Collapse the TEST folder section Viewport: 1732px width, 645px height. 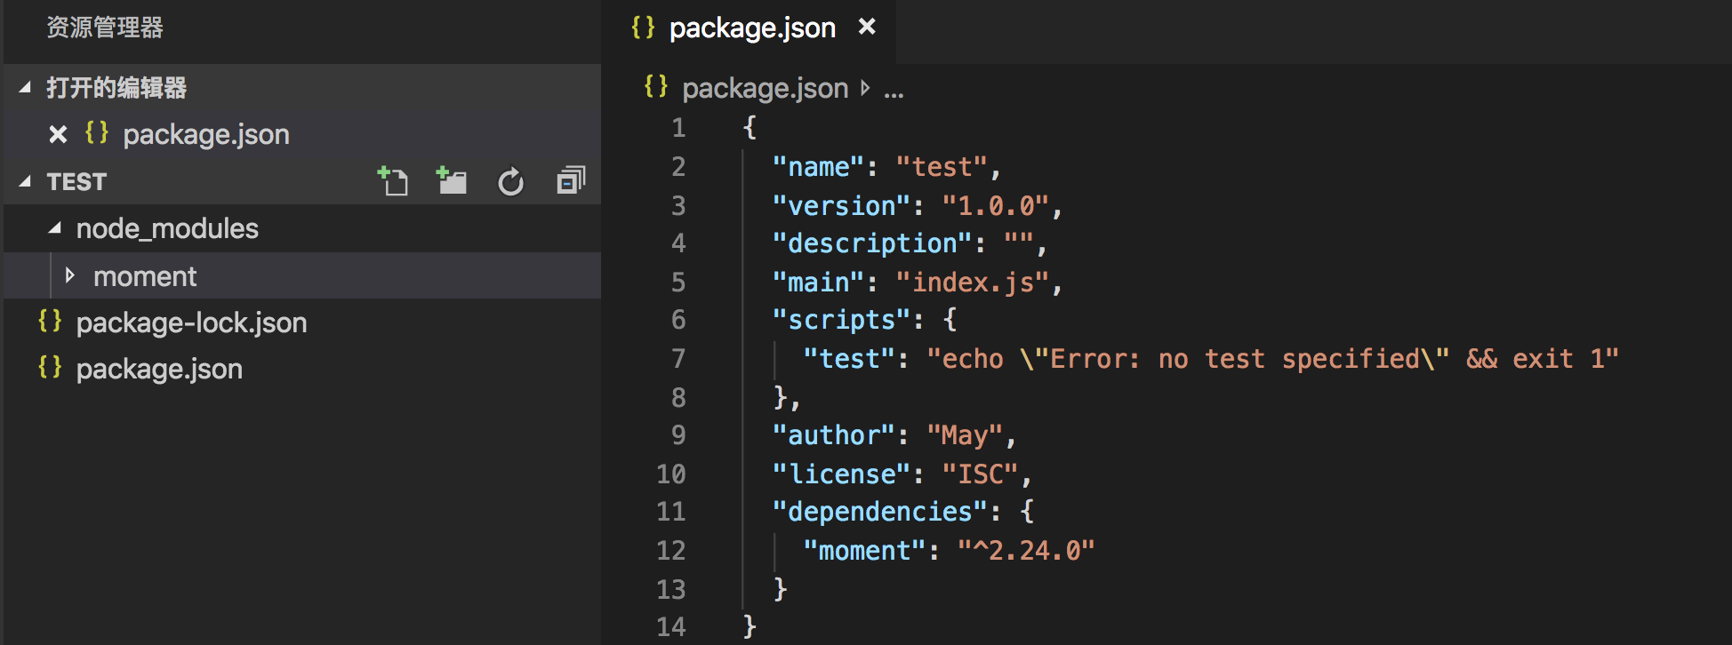tap(25, 181)
